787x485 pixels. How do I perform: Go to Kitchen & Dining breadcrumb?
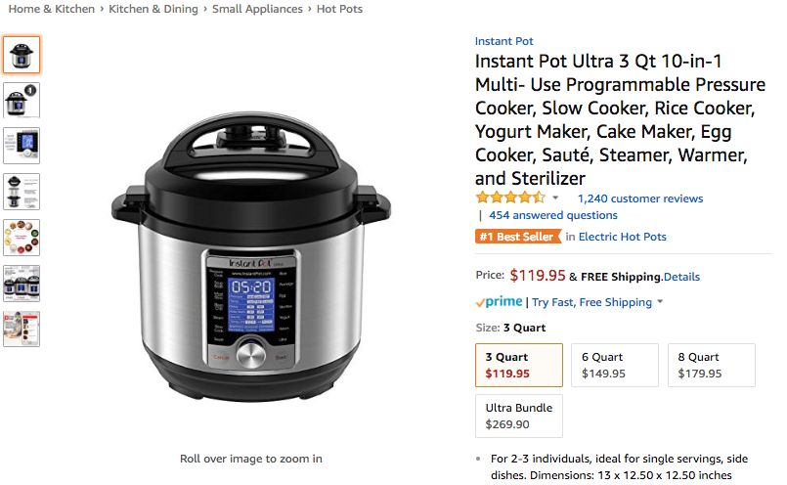tap(153, 9)
